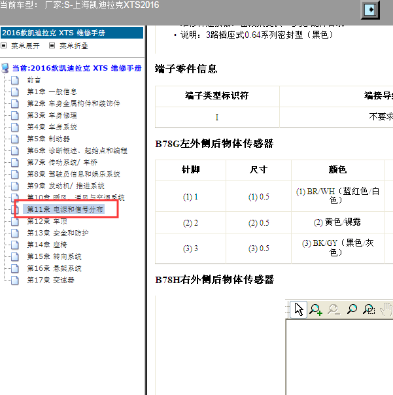Open 第5章 制动器
The width and height of the screenshot is (393, 395).
click(48, 139)
